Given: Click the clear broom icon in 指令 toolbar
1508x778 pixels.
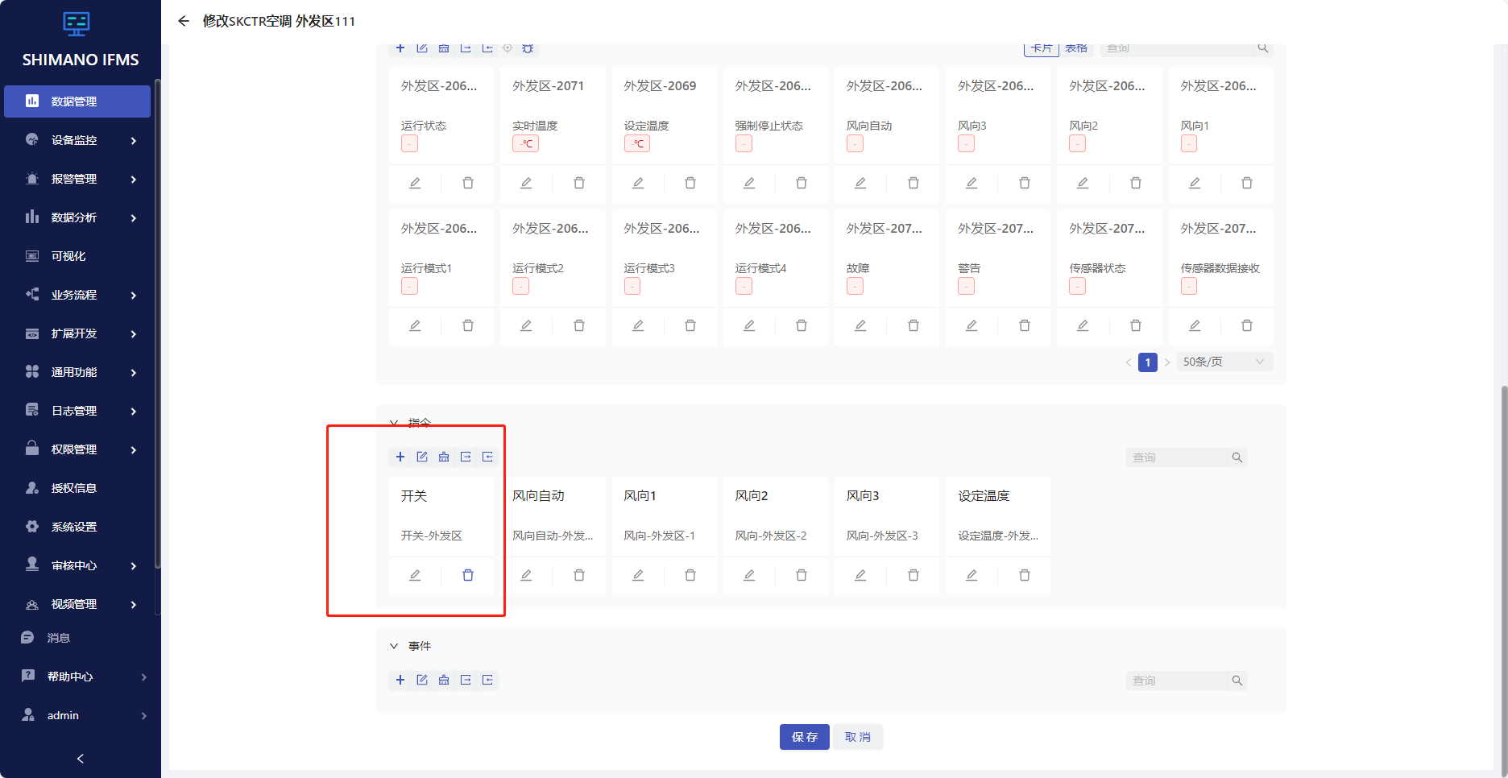Looking at the screenshot, I should [444, 457].
